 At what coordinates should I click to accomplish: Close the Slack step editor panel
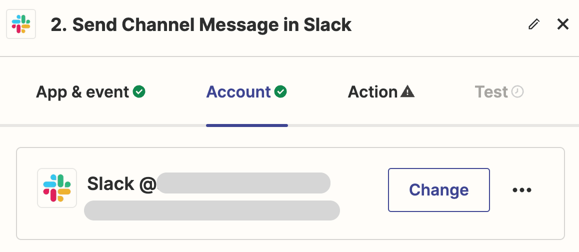563,24
